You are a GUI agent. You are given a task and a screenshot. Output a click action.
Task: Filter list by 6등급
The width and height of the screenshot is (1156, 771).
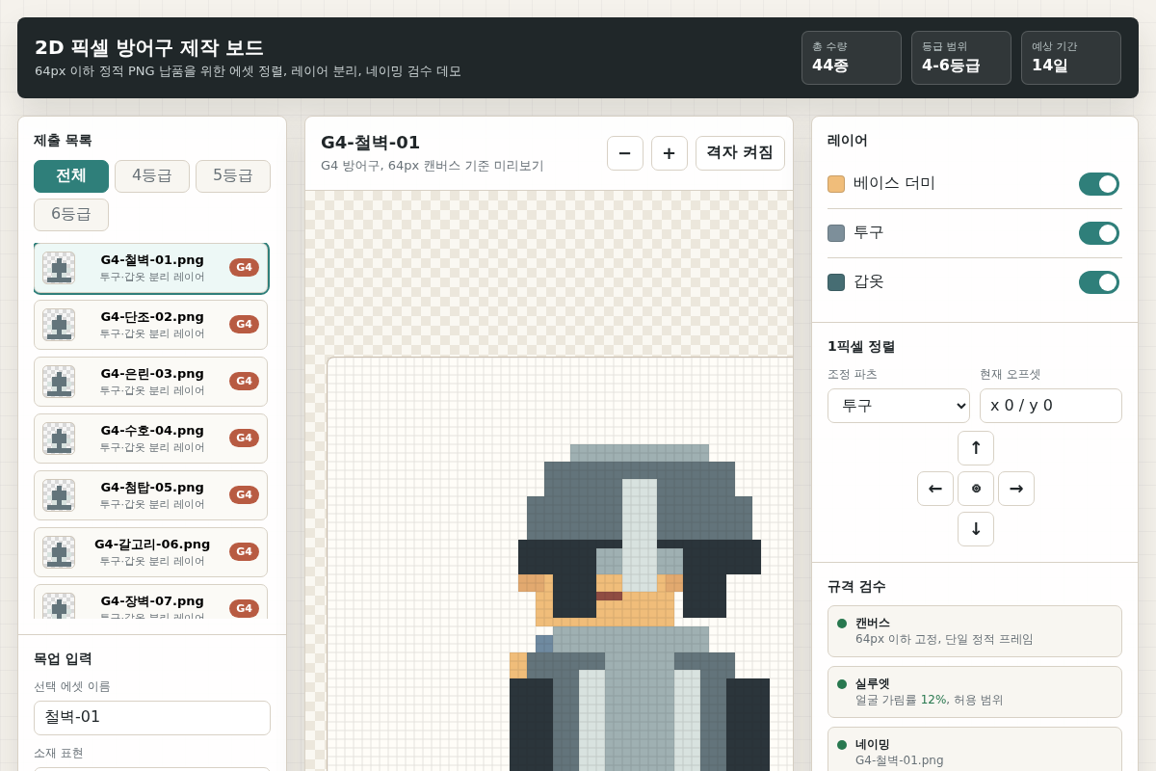click(71, 215)
